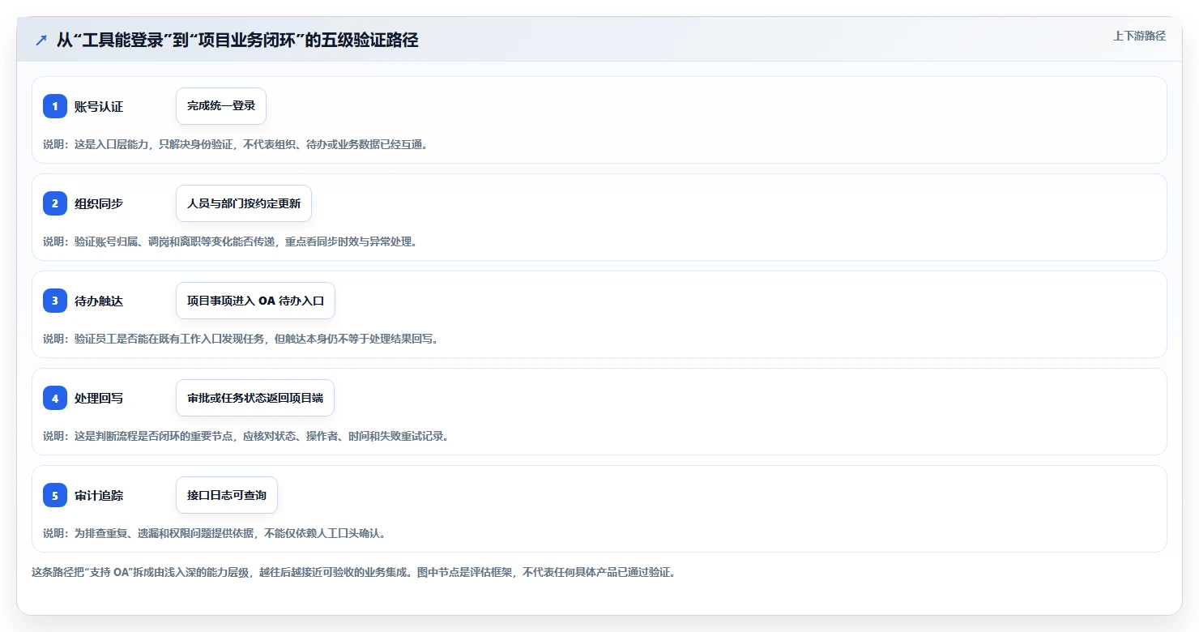Click the note starting 说明：验证员工是否能
The image size is (1199, 632).
241,339
